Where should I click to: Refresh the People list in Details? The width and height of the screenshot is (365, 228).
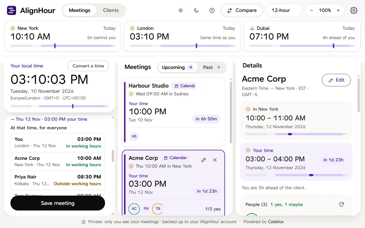coord(342,204)
